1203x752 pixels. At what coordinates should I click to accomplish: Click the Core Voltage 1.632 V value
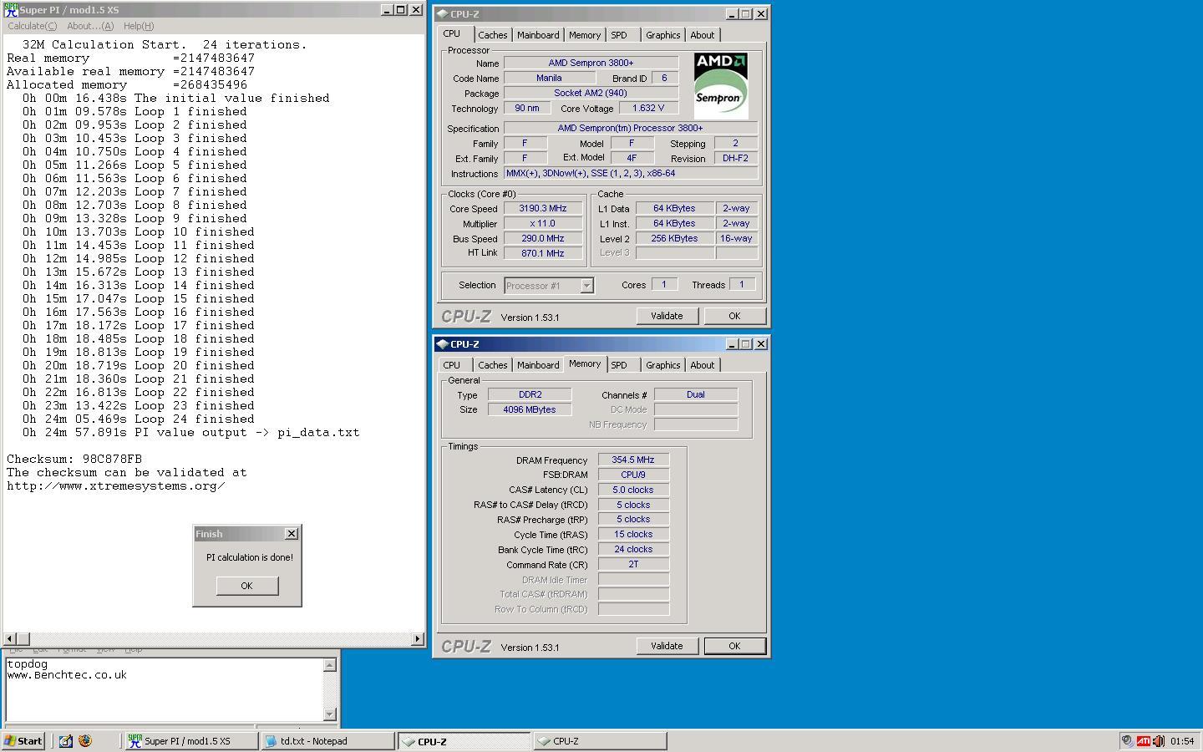(649, 109)
